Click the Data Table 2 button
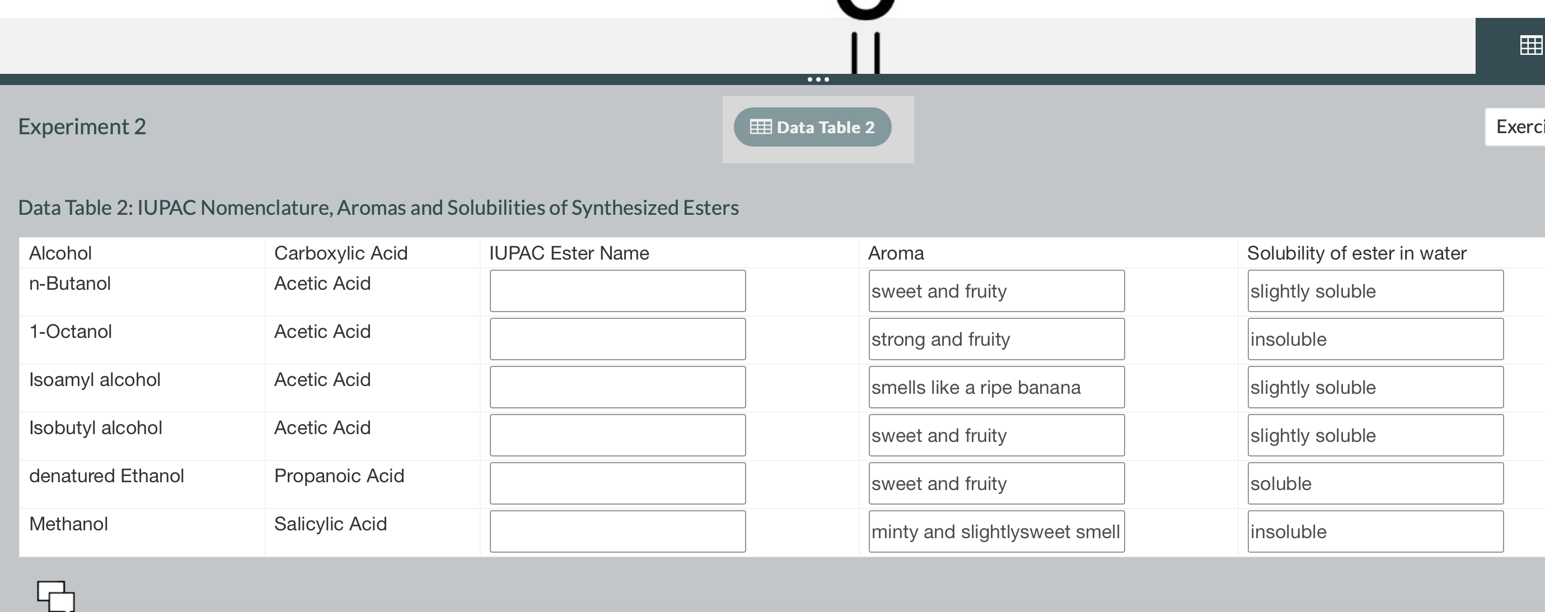The image size is (1545, 612). click(813, 126)
